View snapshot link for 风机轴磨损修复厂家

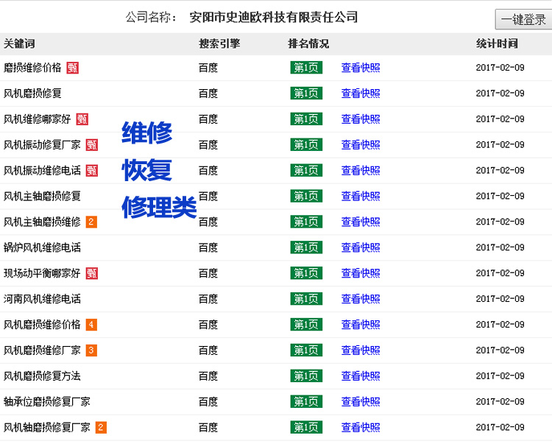point(361,428)
